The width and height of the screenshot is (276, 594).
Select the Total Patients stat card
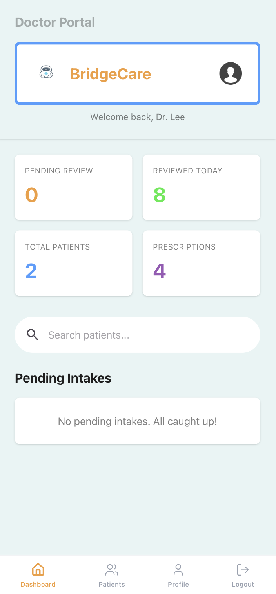point(73,263)
